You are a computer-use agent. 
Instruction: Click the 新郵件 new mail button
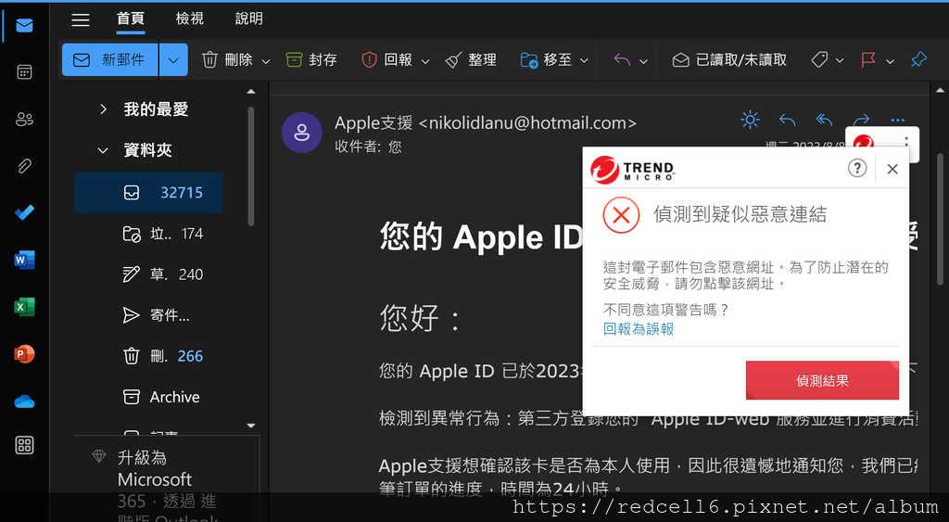(110, 60)
